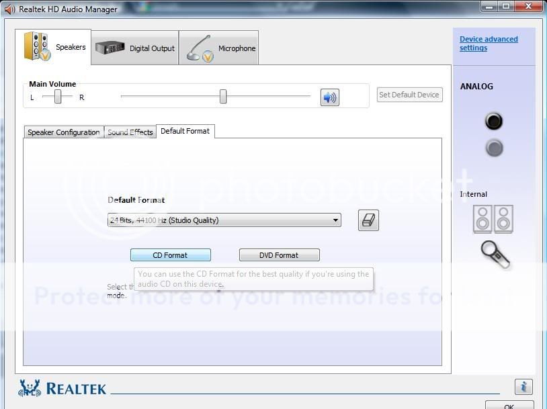
Task: Open the Speaker Configuration tab
Action: coord(64,132)
